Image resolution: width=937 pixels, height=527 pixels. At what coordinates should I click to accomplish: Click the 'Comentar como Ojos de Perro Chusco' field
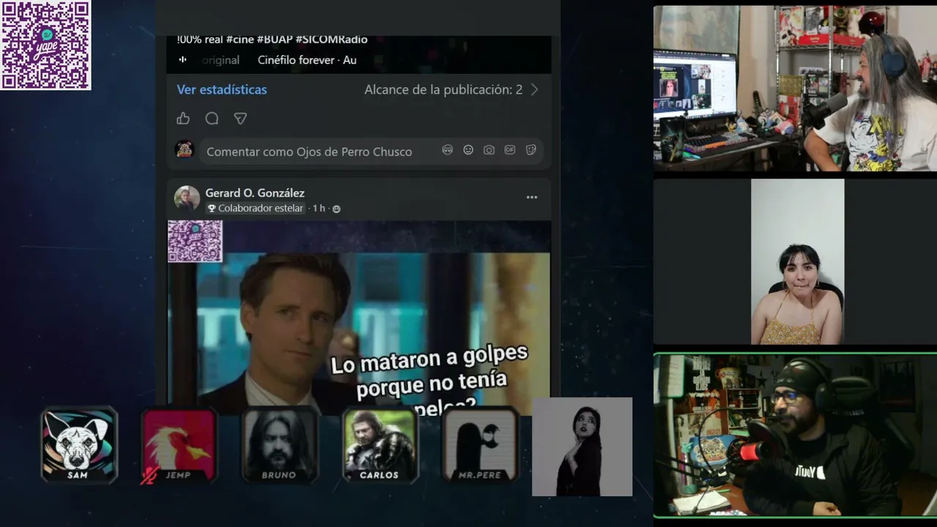pos(372,151)
